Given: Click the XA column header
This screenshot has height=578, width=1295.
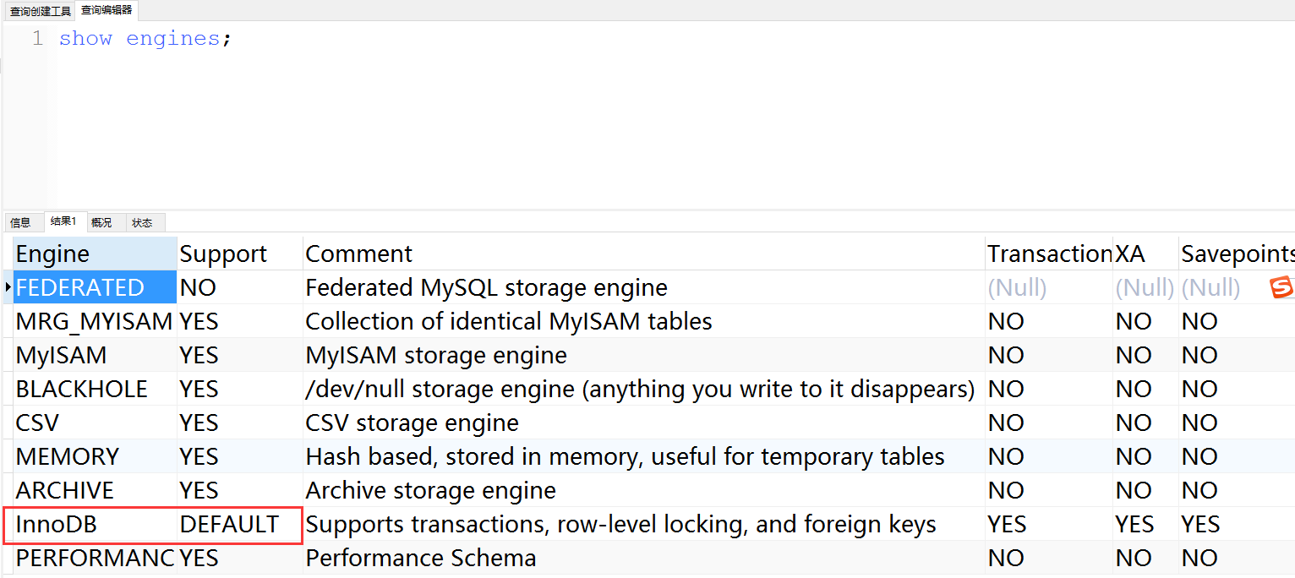Looking at the screenshot, I should (1145, 254).
